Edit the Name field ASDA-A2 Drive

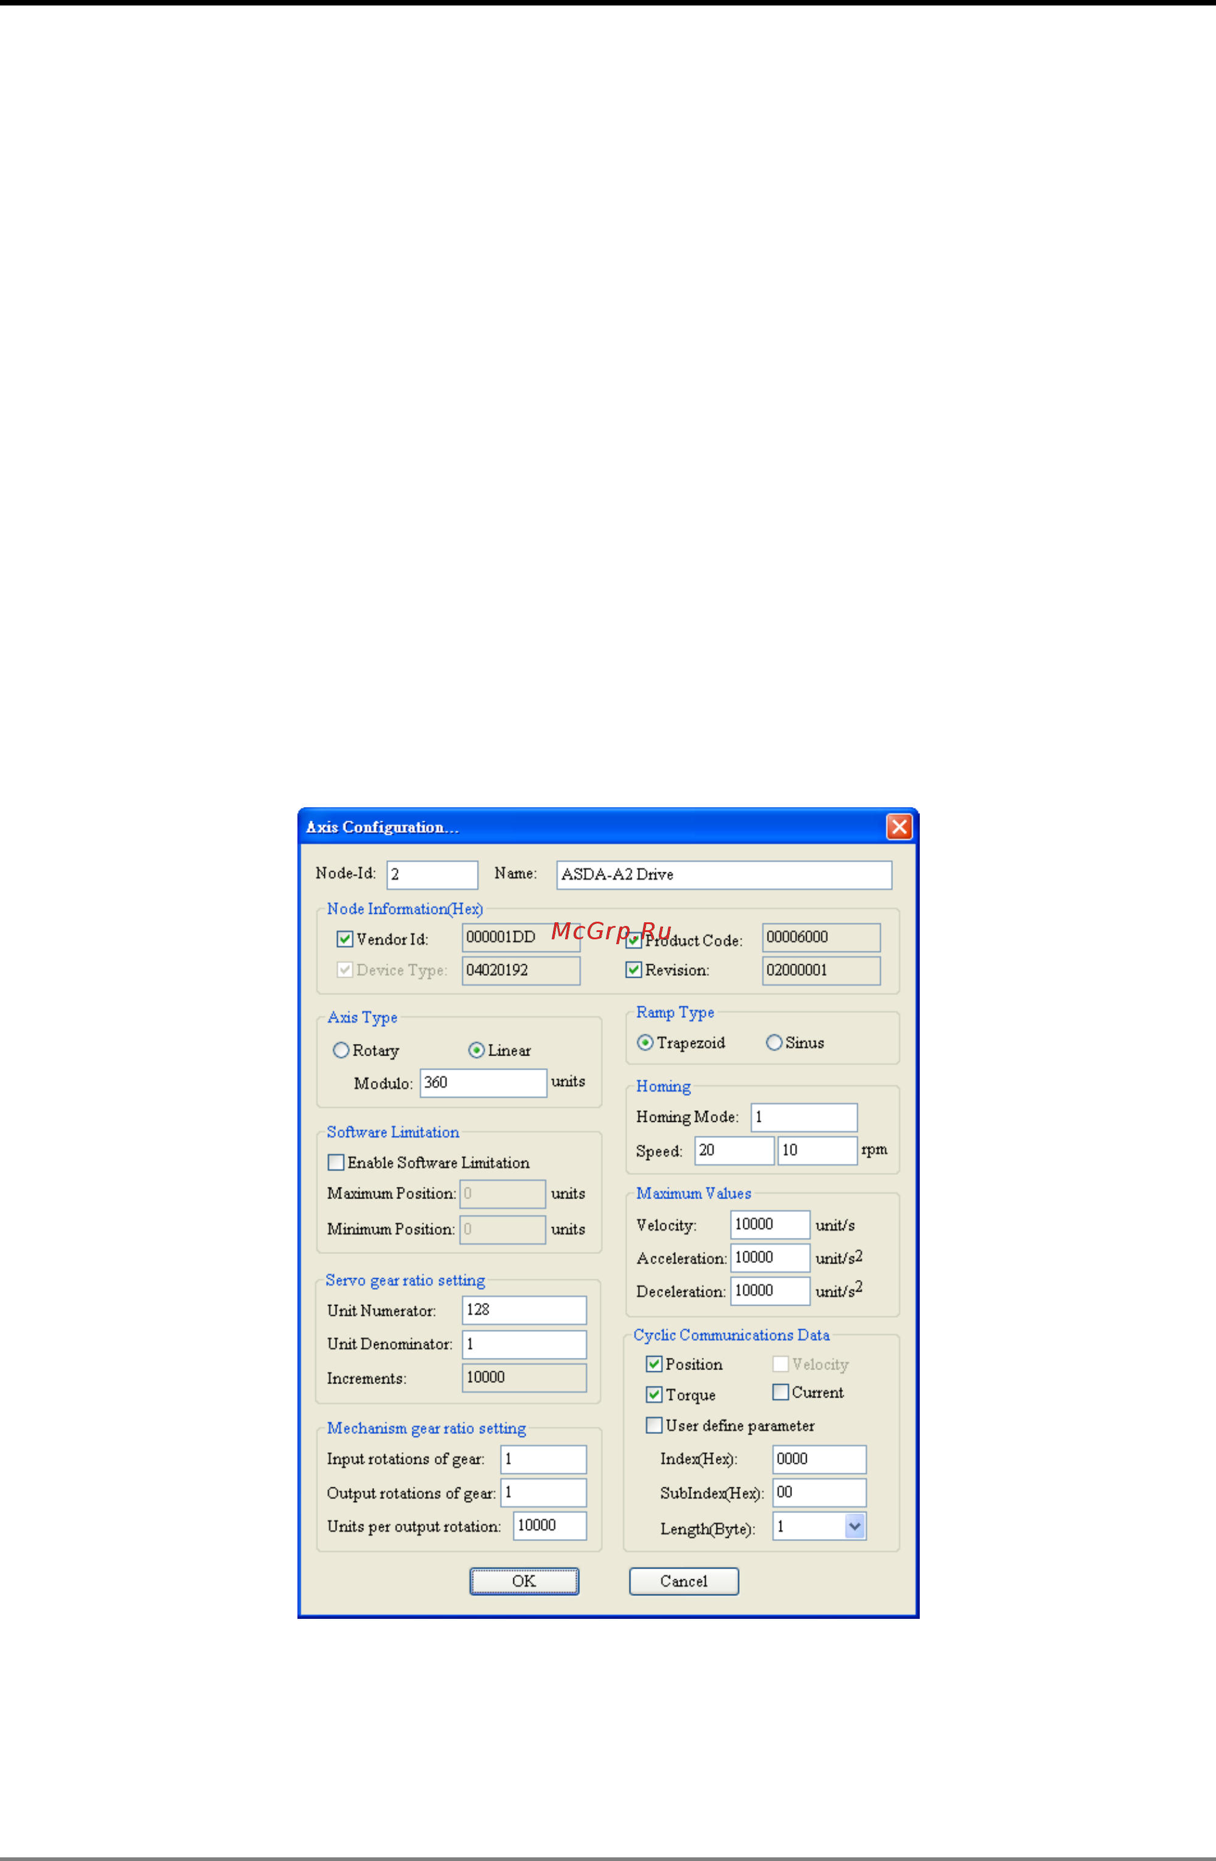(724, 875)
